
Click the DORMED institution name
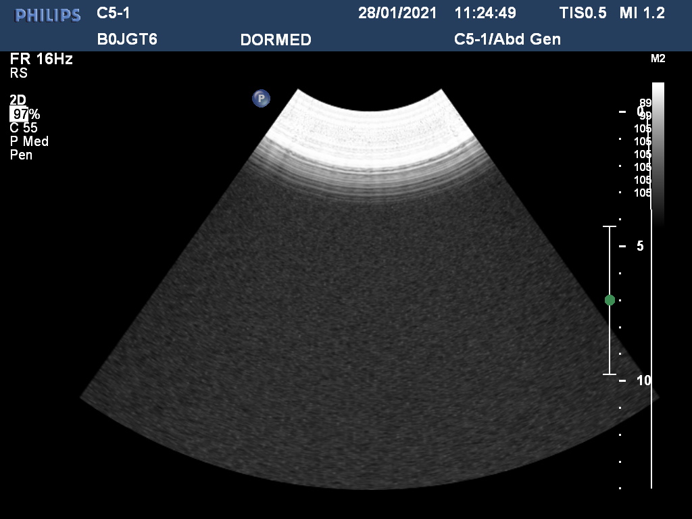click(276, 40)
